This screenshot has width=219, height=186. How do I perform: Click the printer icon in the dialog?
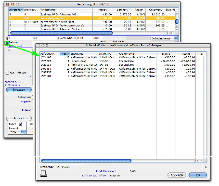coord(44,174)
